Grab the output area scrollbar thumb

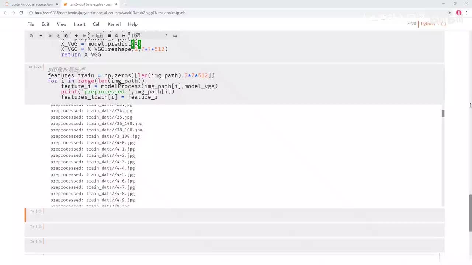443,114
